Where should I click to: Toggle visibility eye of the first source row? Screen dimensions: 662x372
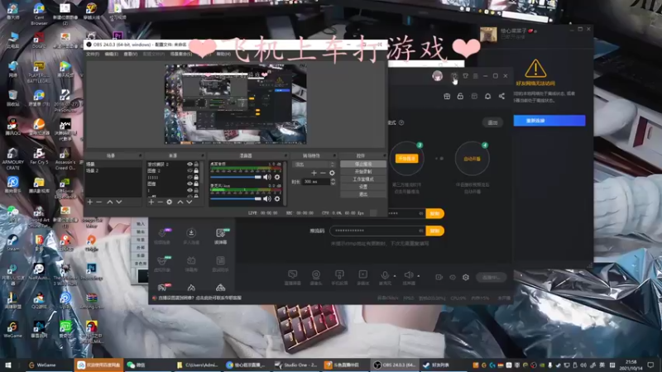pos(190,164)
